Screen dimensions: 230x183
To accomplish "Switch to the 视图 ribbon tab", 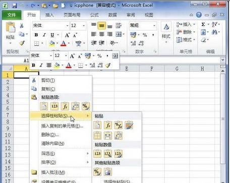I will pos(149,15).
